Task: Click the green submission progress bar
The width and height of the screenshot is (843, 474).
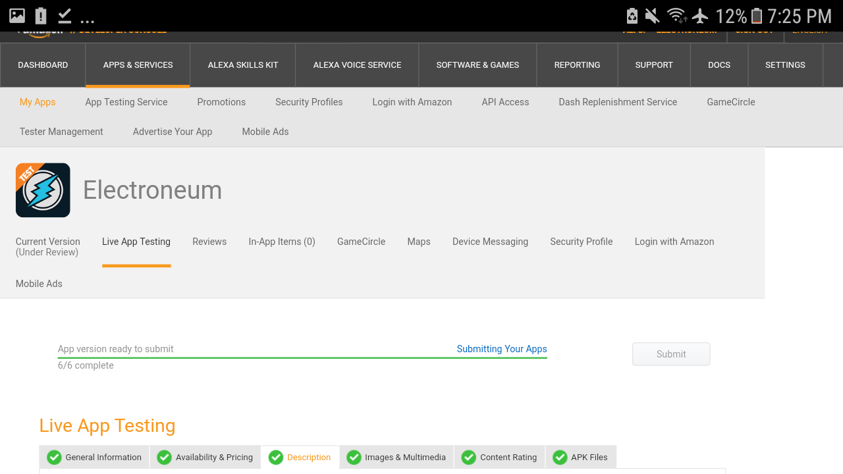Action: click(x=302, y=358)
